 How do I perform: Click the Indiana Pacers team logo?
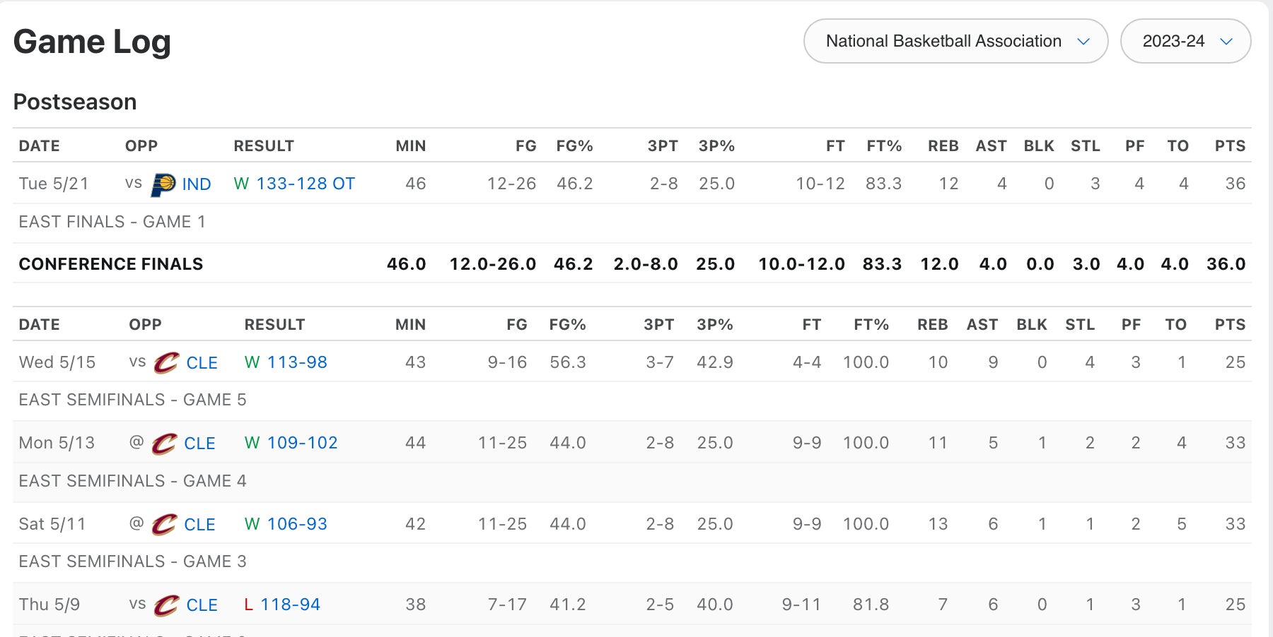(x=163, y=184)
